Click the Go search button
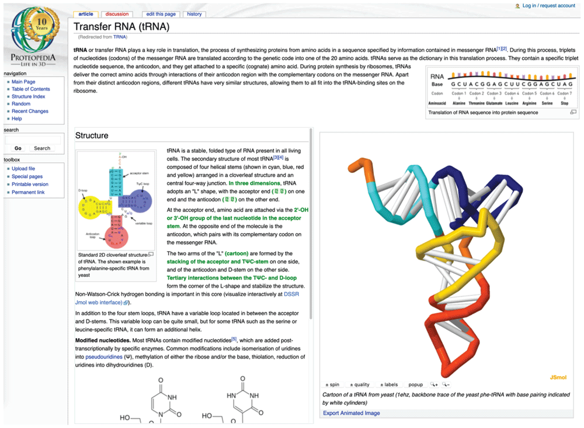Viewport: 584px width, 428px height. pos(18,148)
